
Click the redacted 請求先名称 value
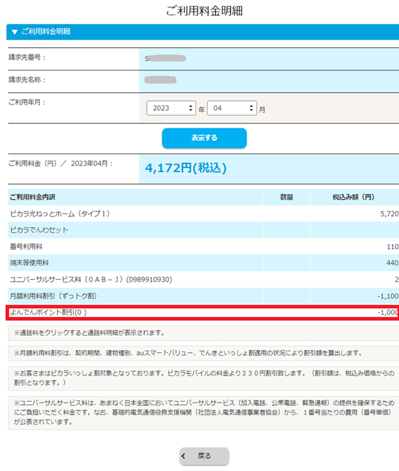(160, 80)
